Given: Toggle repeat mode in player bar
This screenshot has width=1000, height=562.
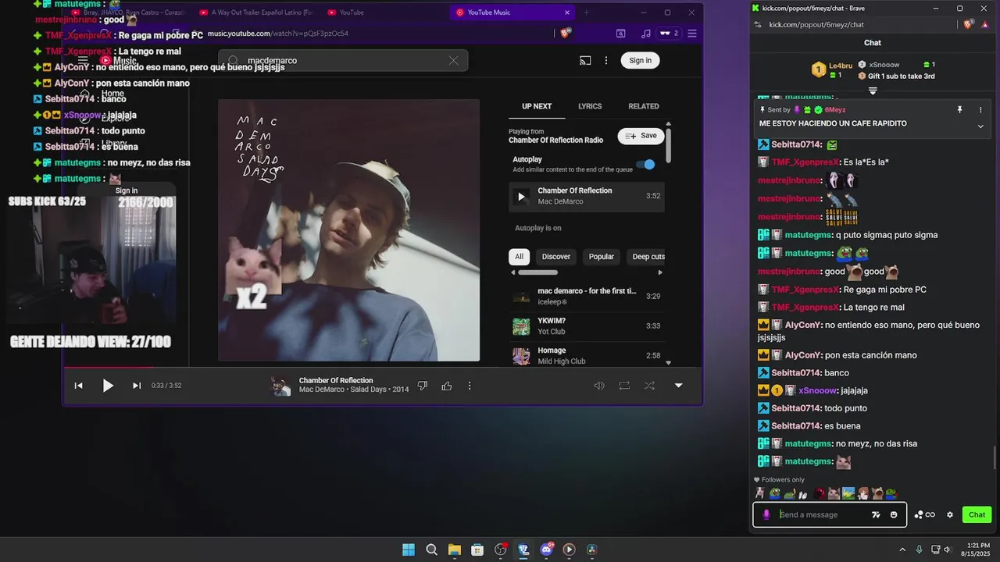Looking at the screenshot, I should point(624,386).
